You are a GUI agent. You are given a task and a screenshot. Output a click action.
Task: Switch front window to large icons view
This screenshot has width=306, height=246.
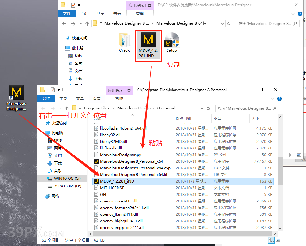[278, 240]
